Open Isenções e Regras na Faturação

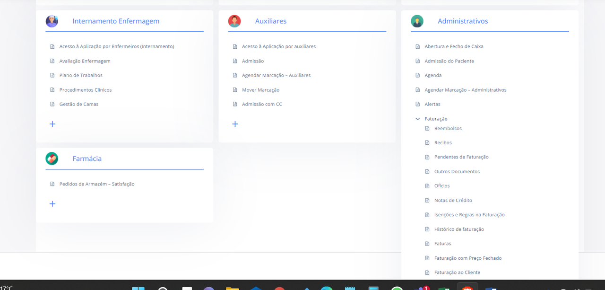coord(469,215)
